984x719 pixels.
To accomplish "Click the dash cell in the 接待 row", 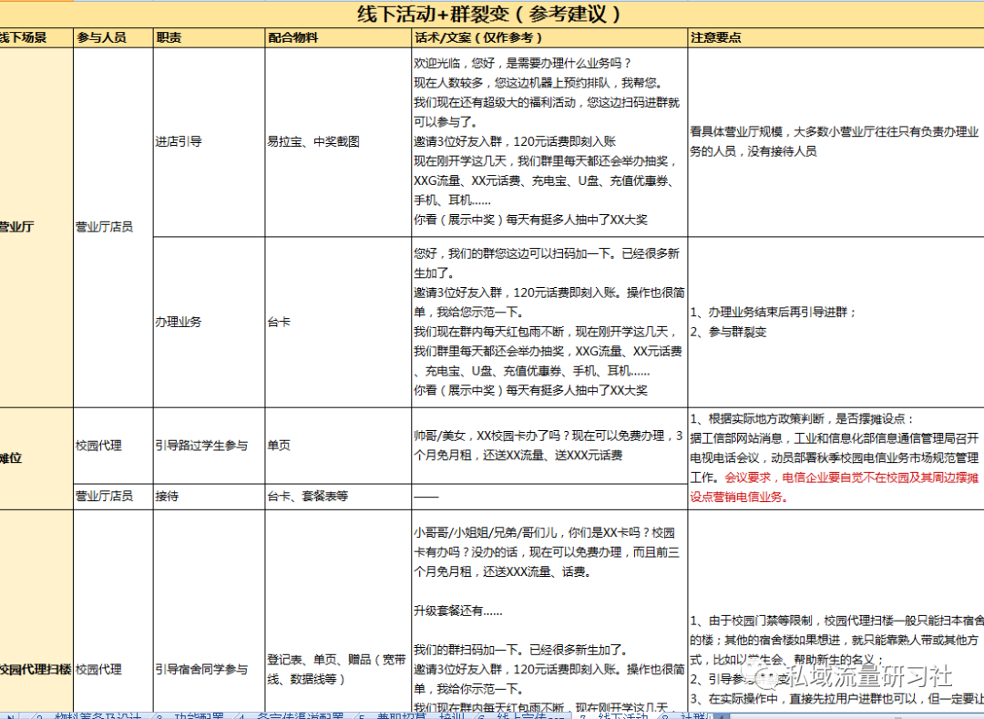I will [x=549, y=497].
